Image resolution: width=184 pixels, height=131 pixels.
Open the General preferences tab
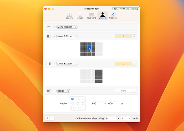point(69,16)
